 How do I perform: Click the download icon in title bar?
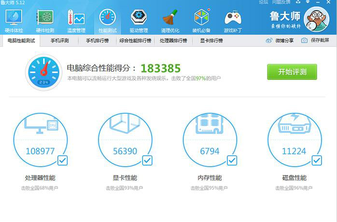(298, 2)
